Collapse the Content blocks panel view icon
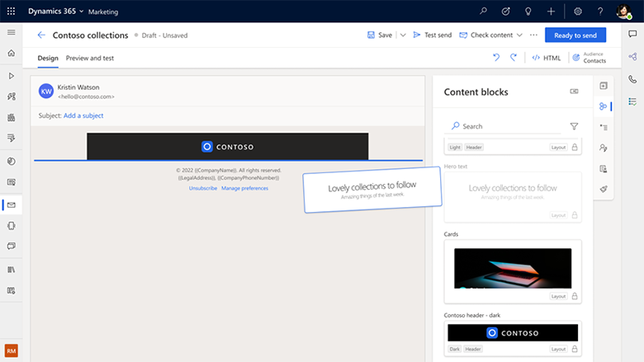Viewport: 644px width, 362px height. tap(574, 92)
